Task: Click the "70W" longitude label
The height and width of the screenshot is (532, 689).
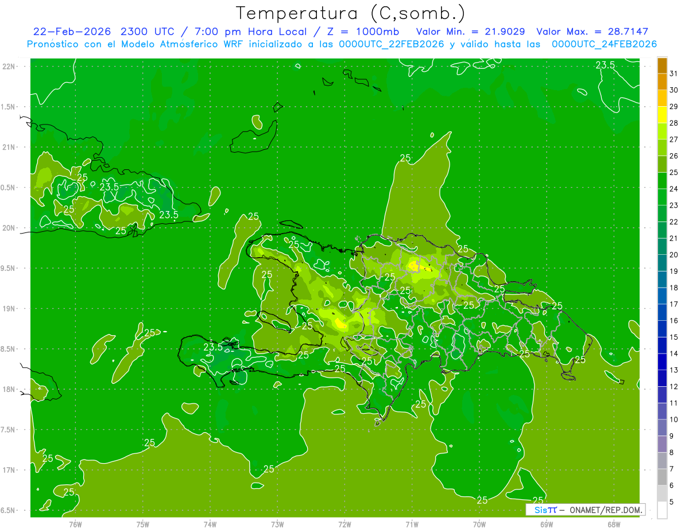Action: click(x=479, y=524)
